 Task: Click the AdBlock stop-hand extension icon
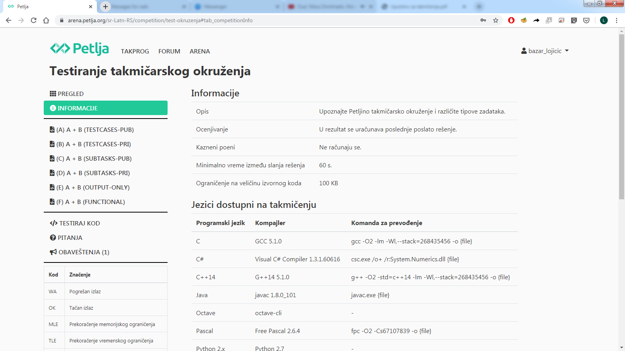pyautogui.click(x=511, y=20)
